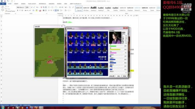
Task: Open the font size dropdown
Action: coord(30,8)
